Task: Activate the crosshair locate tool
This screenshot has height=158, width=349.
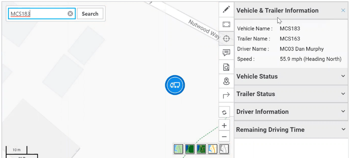Action: (226, 39)
